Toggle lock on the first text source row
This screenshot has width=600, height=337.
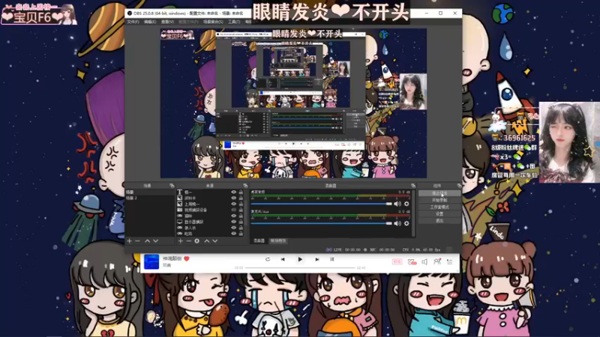[241, 192]
